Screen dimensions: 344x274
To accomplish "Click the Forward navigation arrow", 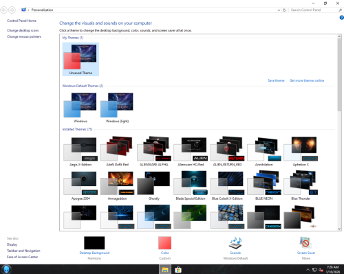I will click(12, 10).
